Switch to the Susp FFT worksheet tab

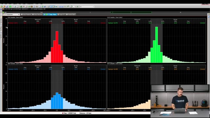(x=61, y=14)
